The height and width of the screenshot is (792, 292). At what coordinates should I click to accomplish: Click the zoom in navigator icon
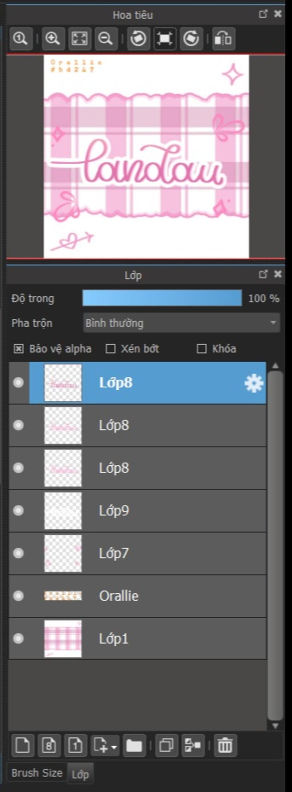tap(53, 39)
